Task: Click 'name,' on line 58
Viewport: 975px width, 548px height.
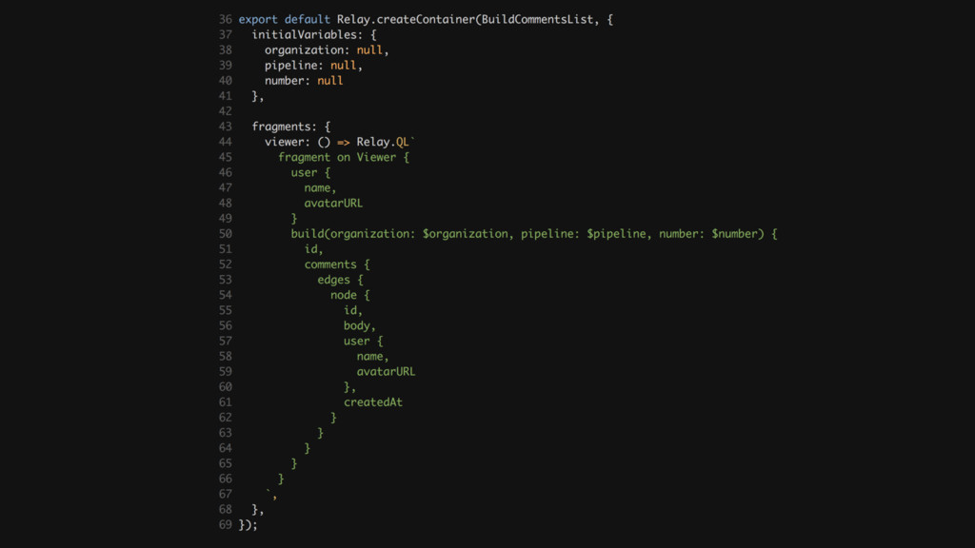Action: coord(372,356)
